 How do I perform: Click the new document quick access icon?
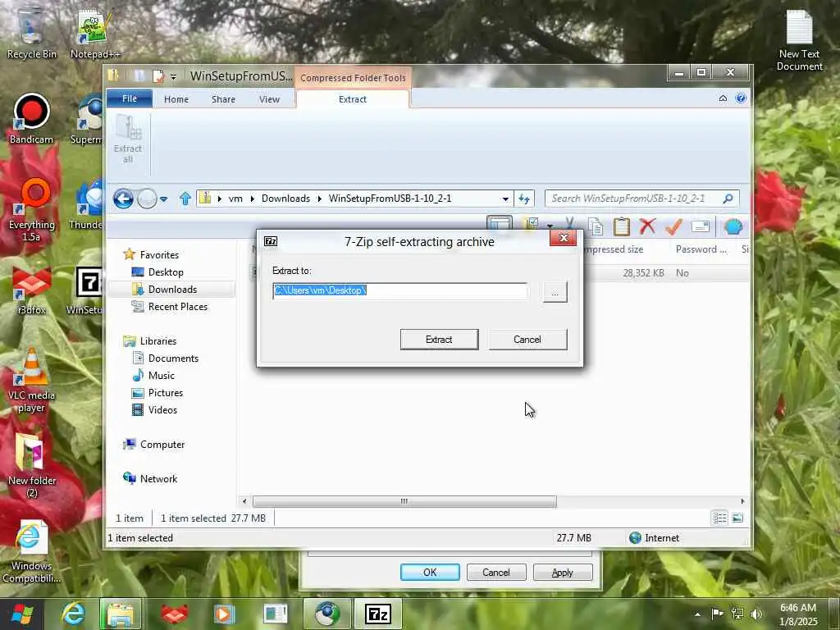[x=158, y=76]
